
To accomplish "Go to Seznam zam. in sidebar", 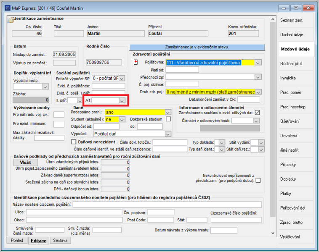I will 296,20.
